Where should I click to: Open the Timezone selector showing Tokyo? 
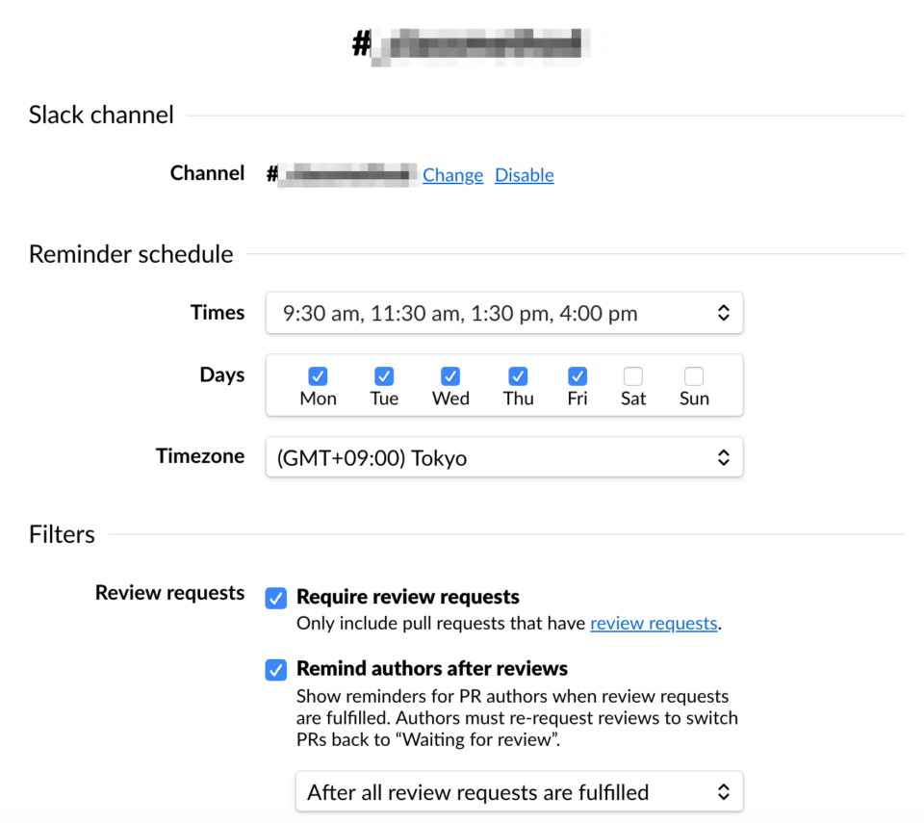click(x=504, y=456)
